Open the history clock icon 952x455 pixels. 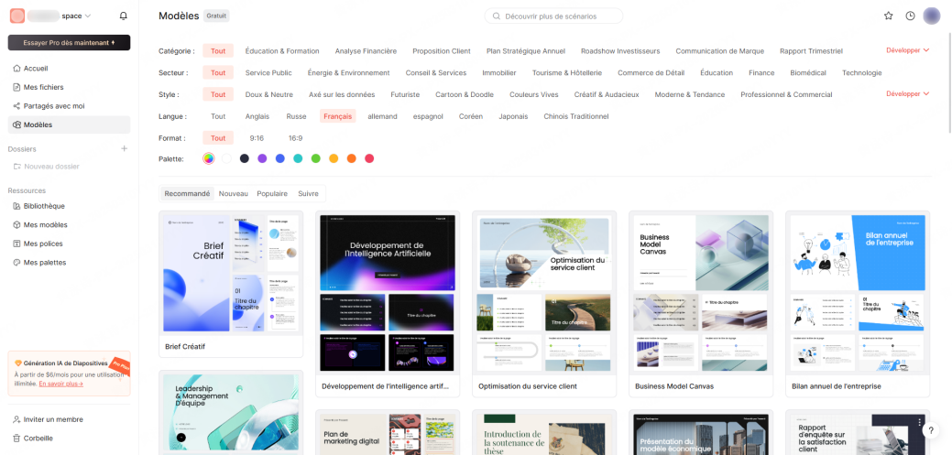910,16
